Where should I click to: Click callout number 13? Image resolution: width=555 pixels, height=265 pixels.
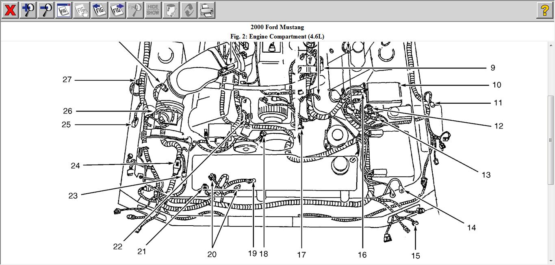486,175
